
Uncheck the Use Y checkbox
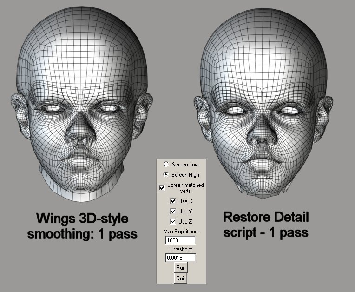[x=173, y=212]
